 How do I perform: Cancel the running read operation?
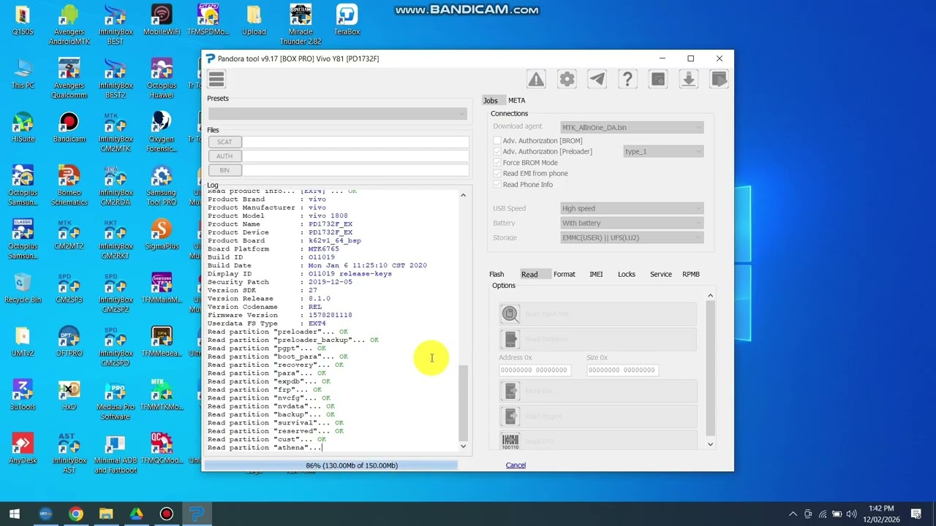click(x=516, y=465)
